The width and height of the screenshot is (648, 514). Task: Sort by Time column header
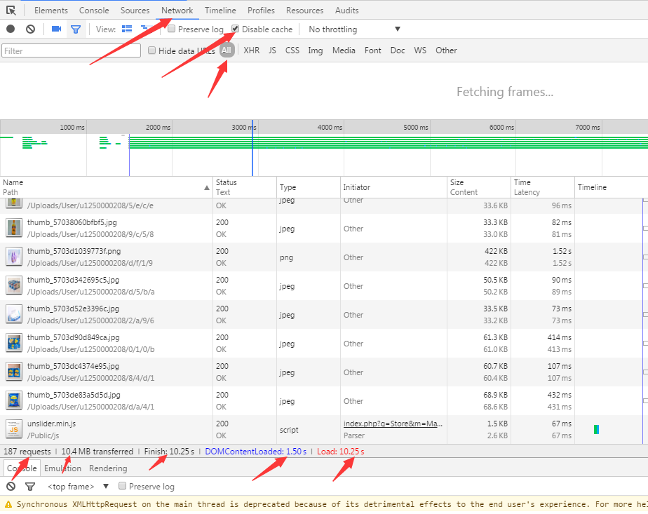(x=543, y=187)
